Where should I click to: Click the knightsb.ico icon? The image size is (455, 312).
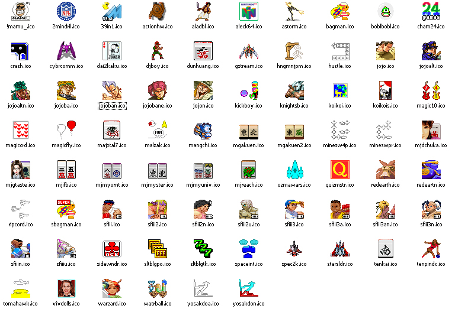(x=294, y=90)
